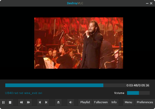Fast forward using the double-right arrow icon
The image size is (155, 109).
pyautogui.click(x=28, y=102)
